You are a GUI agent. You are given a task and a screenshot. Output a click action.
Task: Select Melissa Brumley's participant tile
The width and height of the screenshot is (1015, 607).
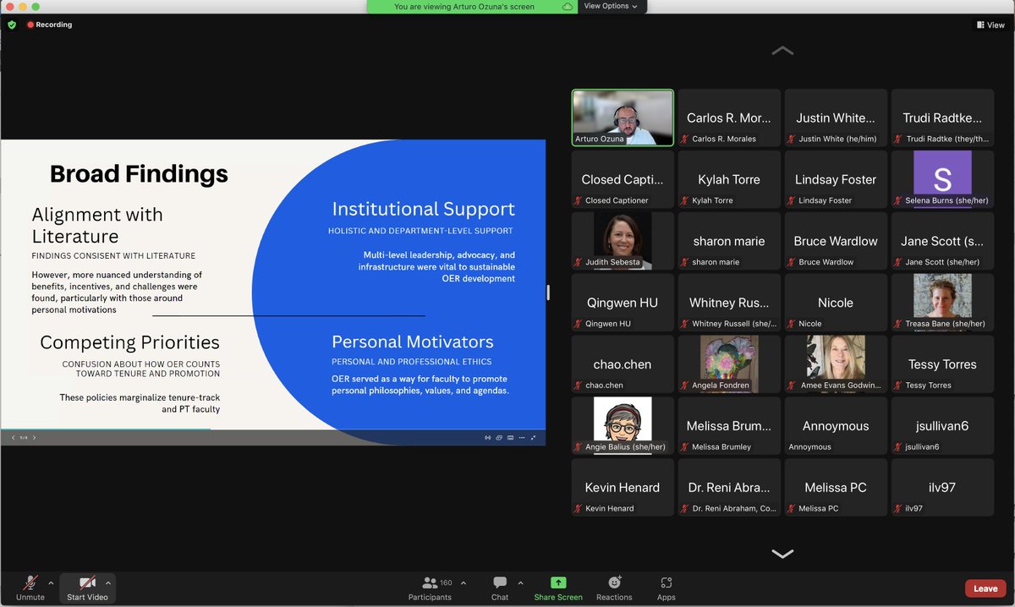point(729,426)
